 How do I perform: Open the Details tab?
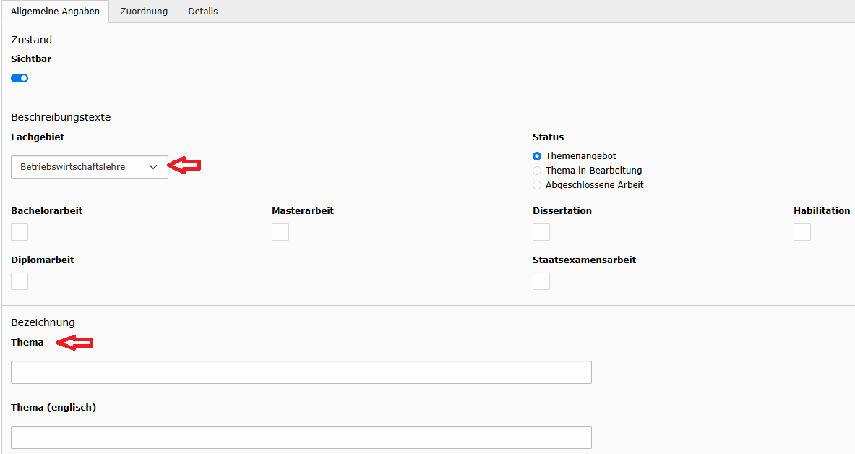click(x=203, y=12)
